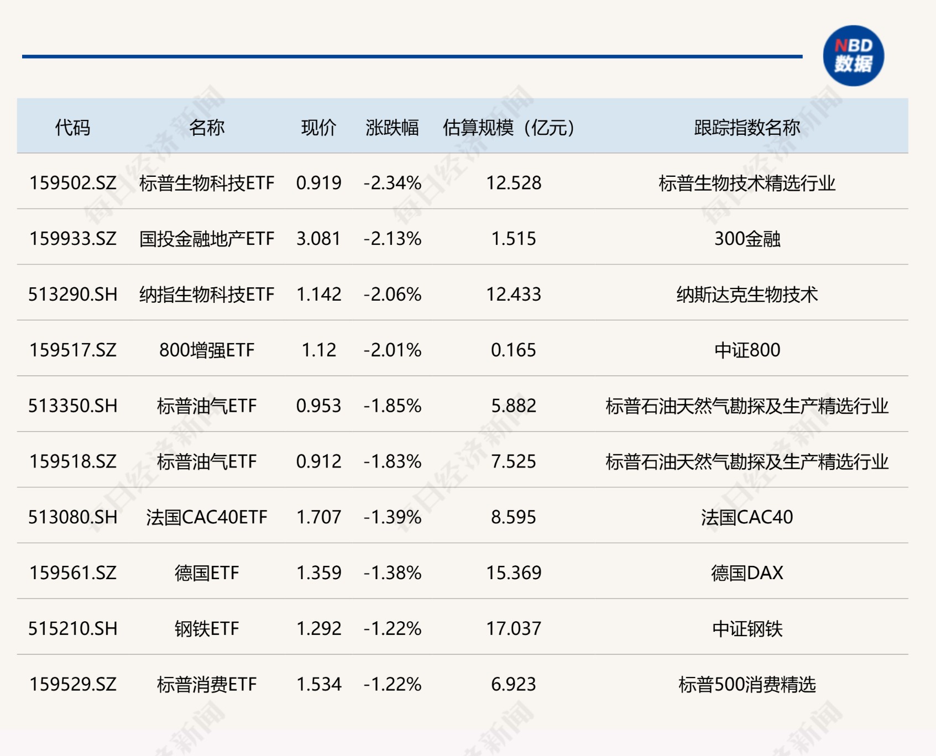This screenshot has width=936, height=756.
Task: Click the 纳斯达克生物技术 index cell
Action: point(746,295)
